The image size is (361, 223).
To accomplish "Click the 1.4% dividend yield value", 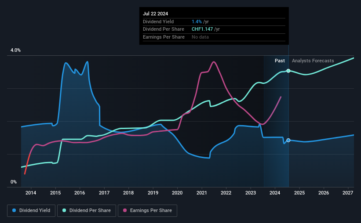I will [197, 22].
